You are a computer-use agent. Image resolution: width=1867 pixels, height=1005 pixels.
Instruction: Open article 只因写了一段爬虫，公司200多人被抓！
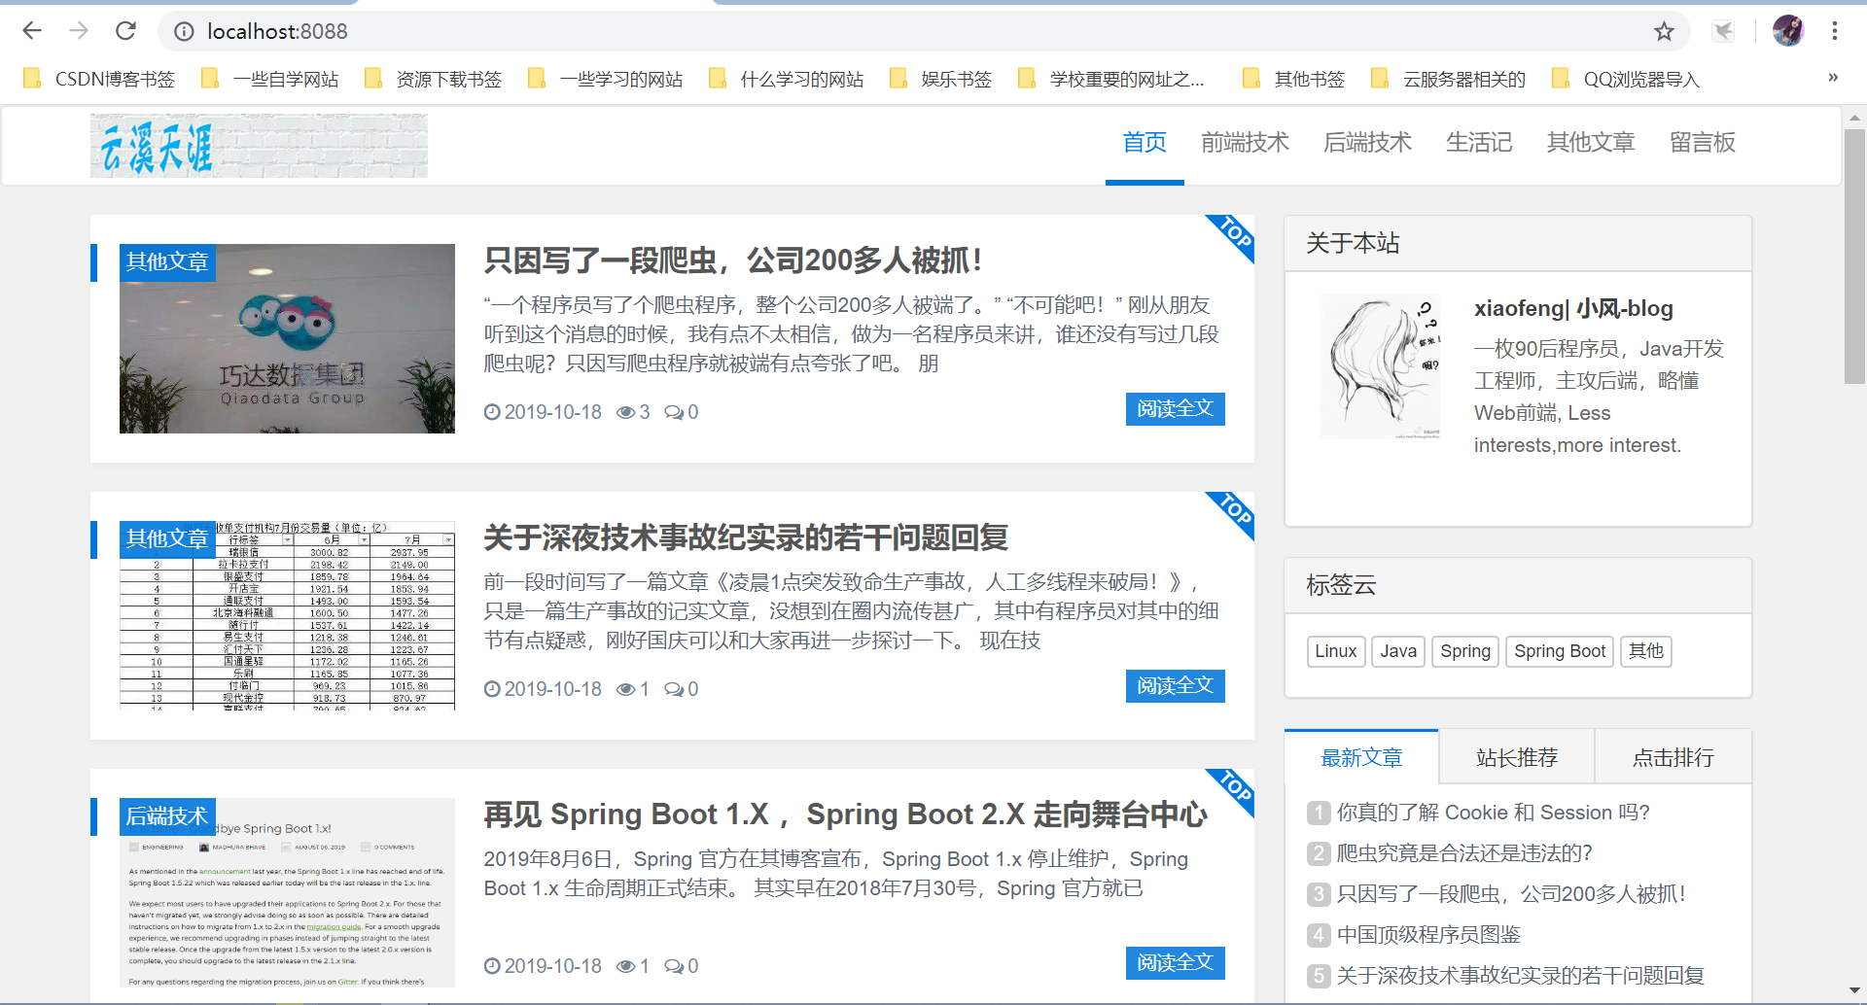click(733, 260)
